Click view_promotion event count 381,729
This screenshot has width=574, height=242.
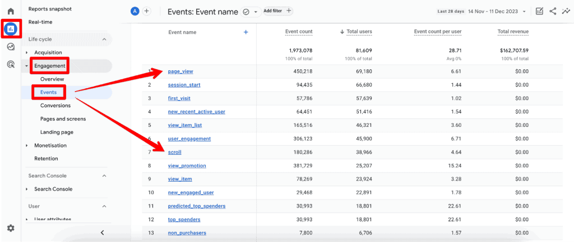point(302,166)
